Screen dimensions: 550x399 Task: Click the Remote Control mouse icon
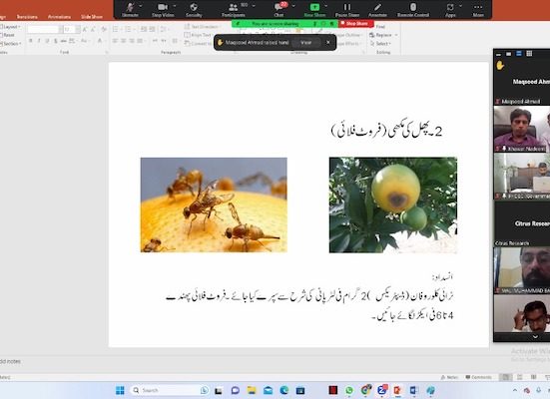[413, 7]
